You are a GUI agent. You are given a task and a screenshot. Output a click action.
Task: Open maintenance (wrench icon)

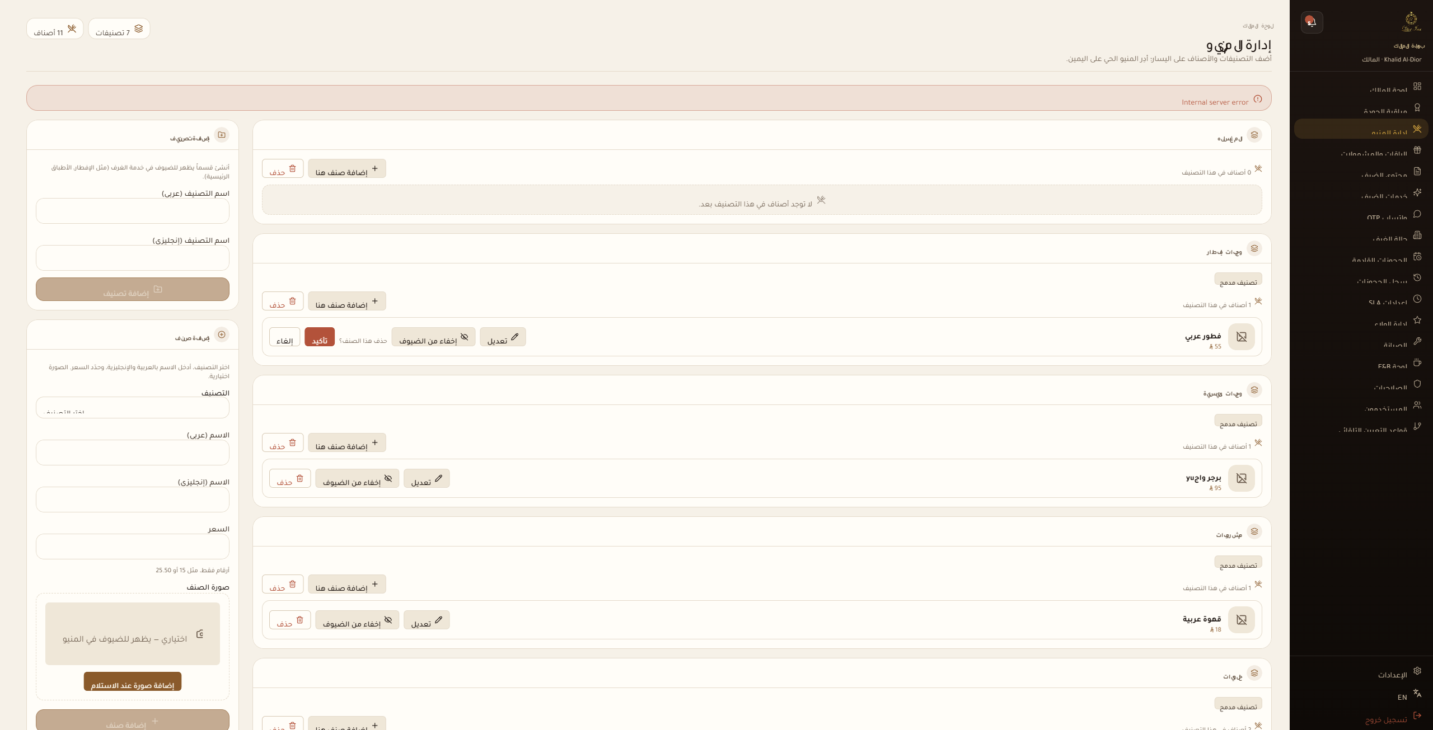[x=1361, y=341]
